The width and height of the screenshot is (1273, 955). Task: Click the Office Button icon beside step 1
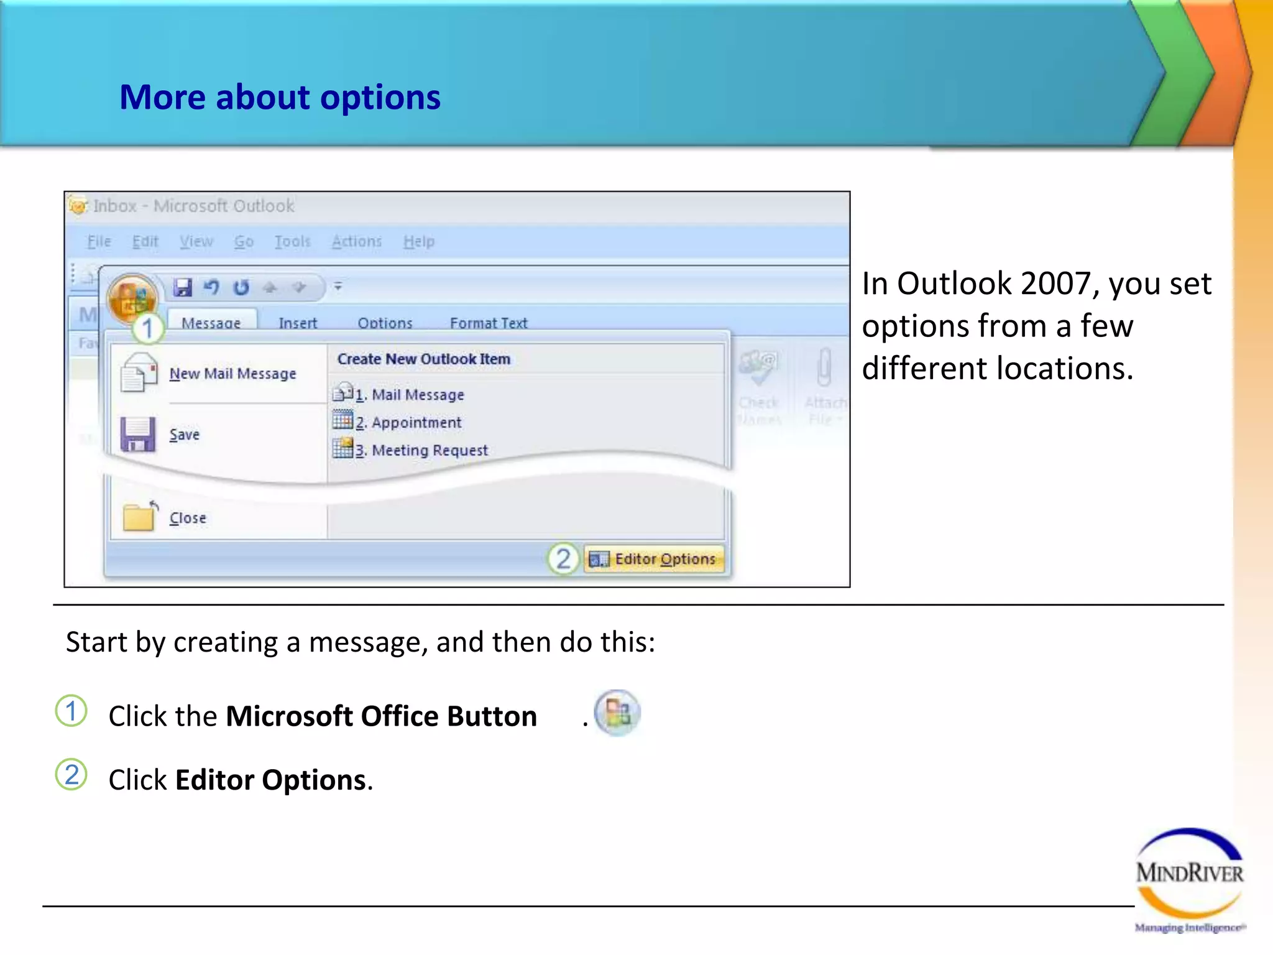coord(617,713)
